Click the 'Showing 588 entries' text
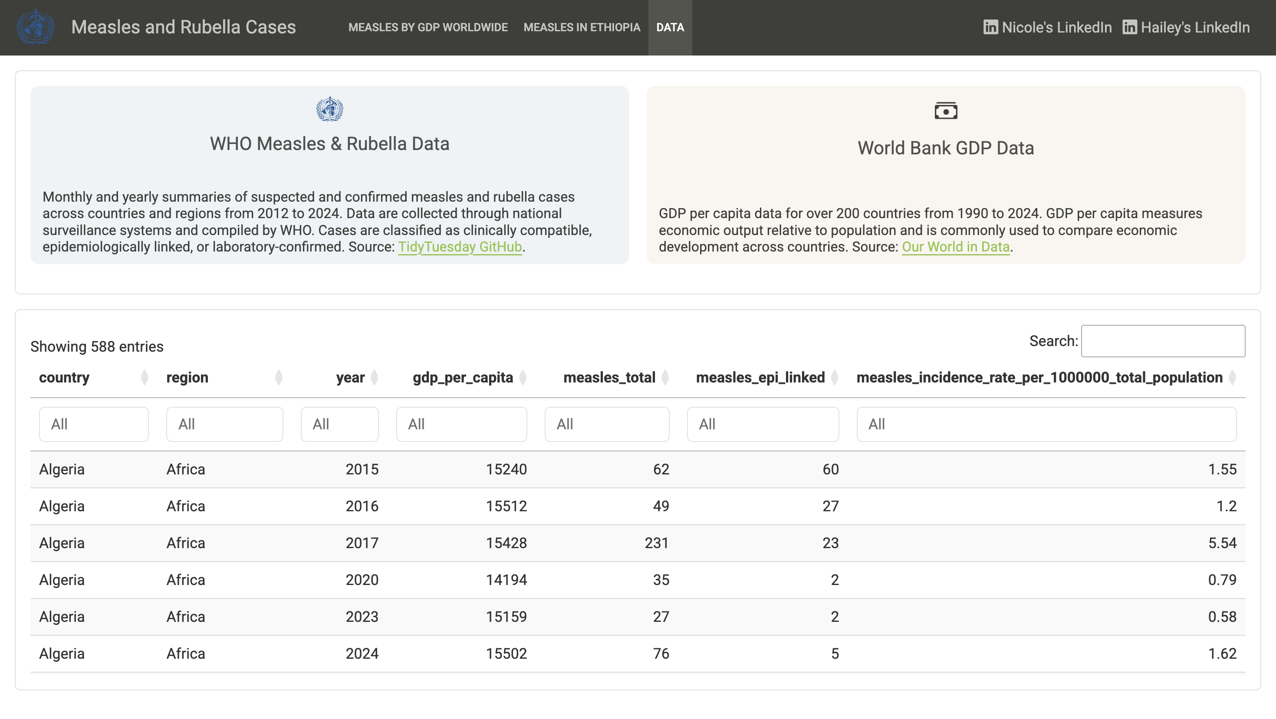 [x=97, y=346]
